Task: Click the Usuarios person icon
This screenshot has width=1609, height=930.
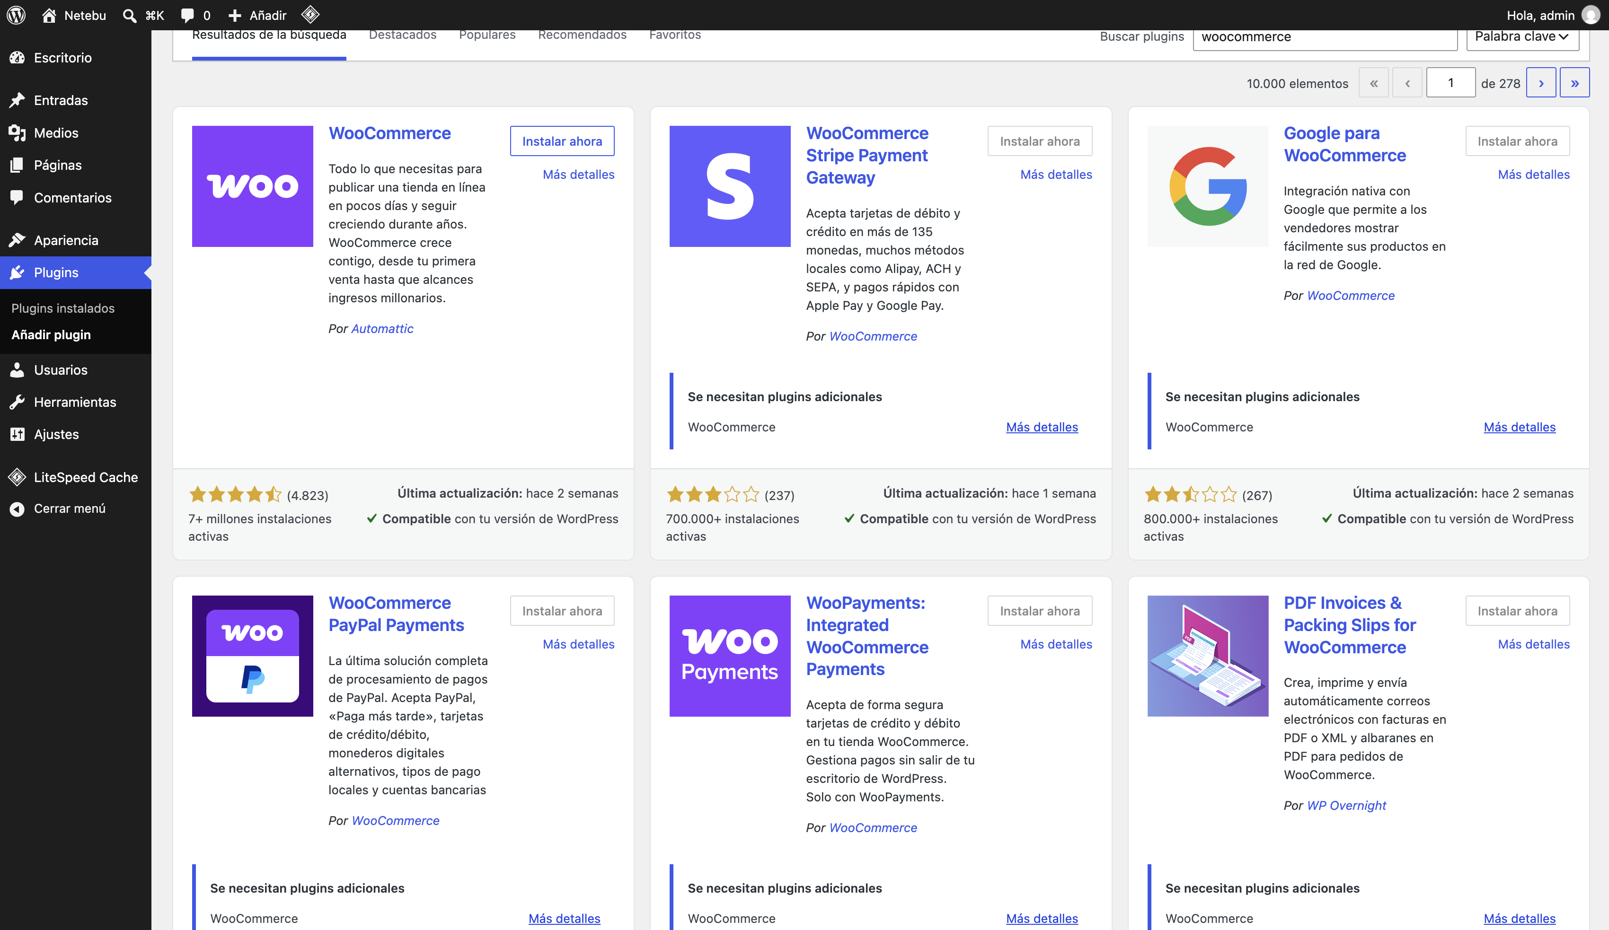Action: pyautogui.click(x=17, y=369)
